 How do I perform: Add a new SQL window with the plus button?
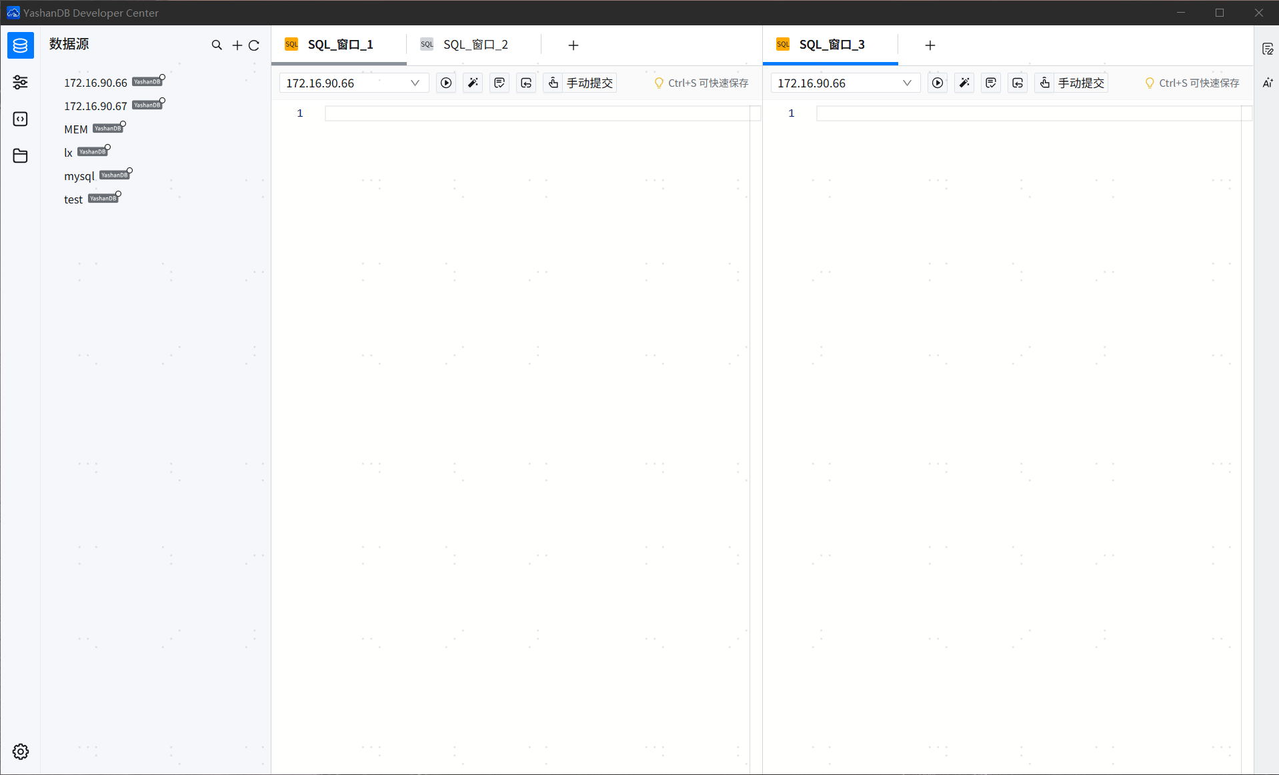pos(572,45)
